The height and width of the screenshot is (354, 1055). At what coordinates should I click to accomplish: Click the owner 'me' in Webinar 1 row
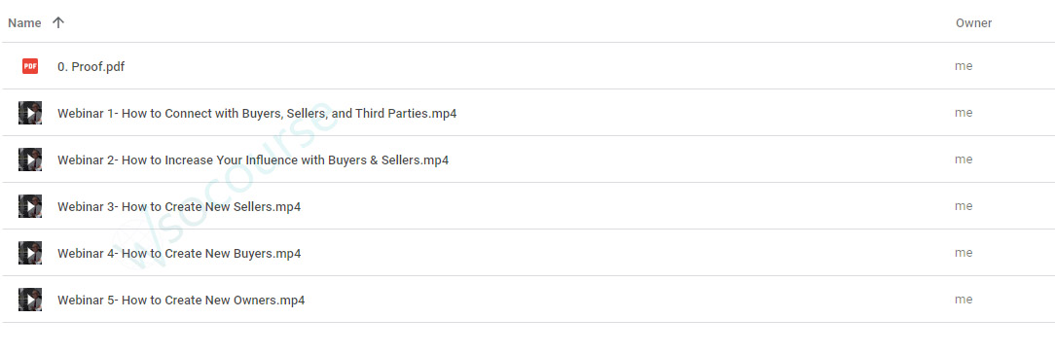coord(964,113)
